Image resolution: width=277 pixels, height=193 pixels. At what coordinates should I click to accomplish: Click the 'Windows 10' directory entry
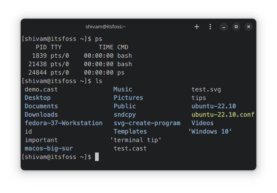[210, 132]
